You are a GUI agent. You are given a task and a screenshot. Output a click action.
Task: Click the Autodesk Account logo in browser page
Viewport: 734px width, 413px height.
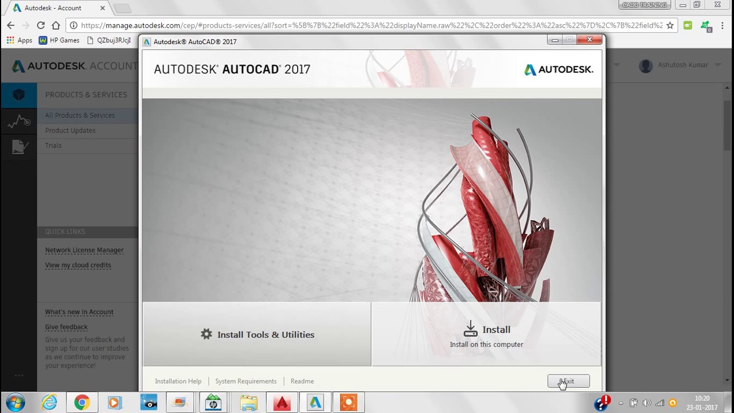[75, 66]
